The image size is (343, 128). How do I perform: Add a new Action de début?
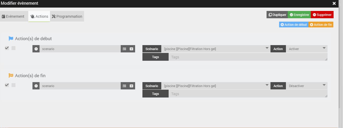pyautogui.click(x=294, y=25)
